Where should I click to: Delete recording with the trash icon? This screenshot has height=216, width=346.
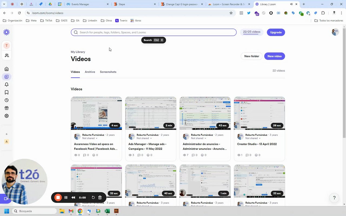click(x=100, y=198)
